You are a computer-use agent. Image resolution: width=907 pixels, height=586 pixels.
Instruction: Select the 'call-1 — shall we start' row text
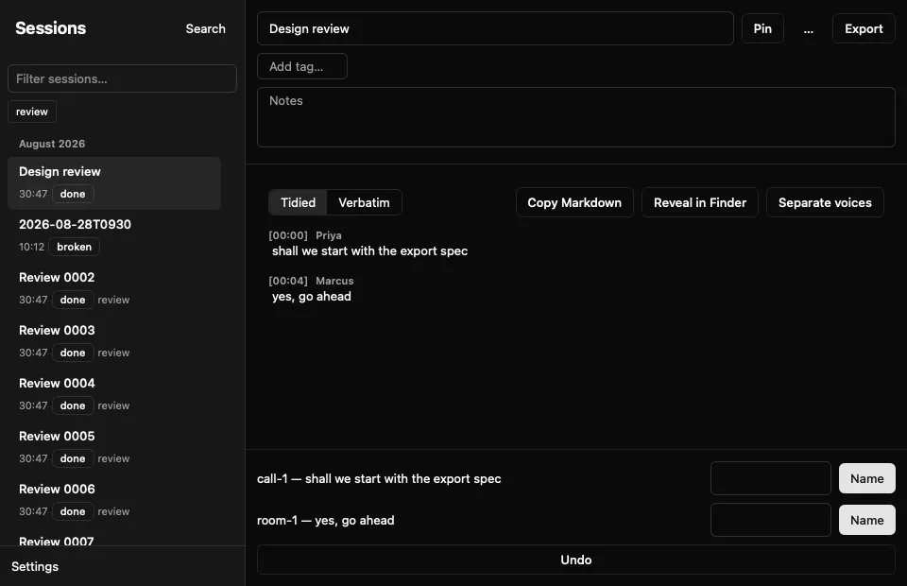point(379,478)
